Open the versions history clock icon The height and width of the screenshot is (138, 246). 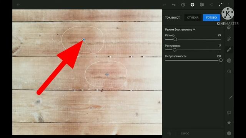coord(229,72)
